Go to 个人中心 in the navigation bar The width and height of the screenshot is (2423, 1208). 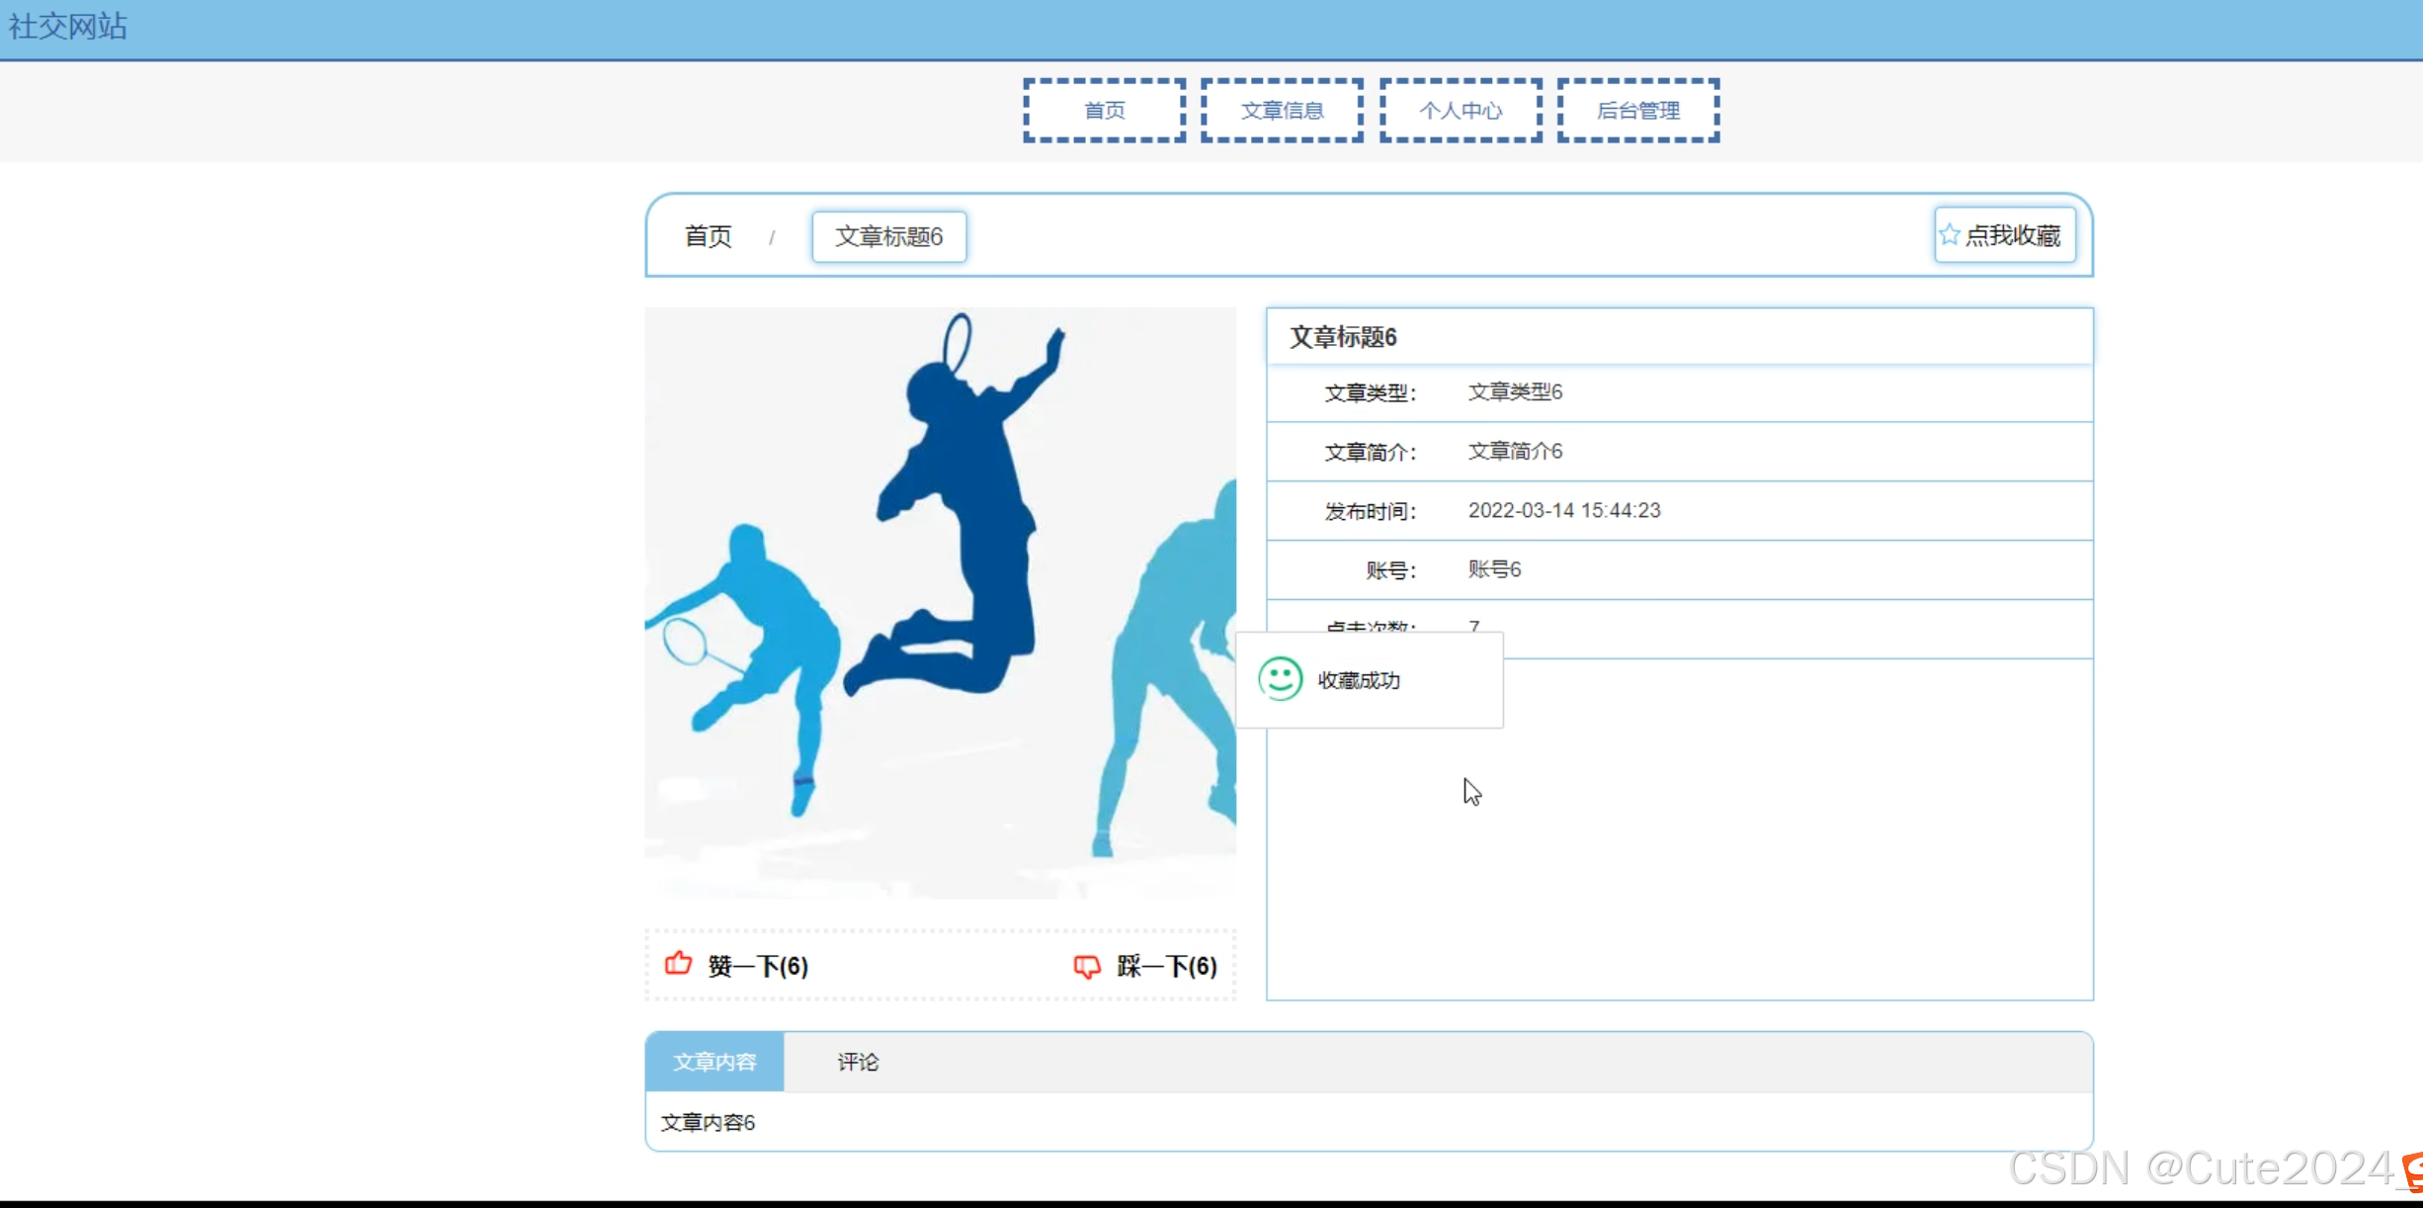tap(1461, 111)
